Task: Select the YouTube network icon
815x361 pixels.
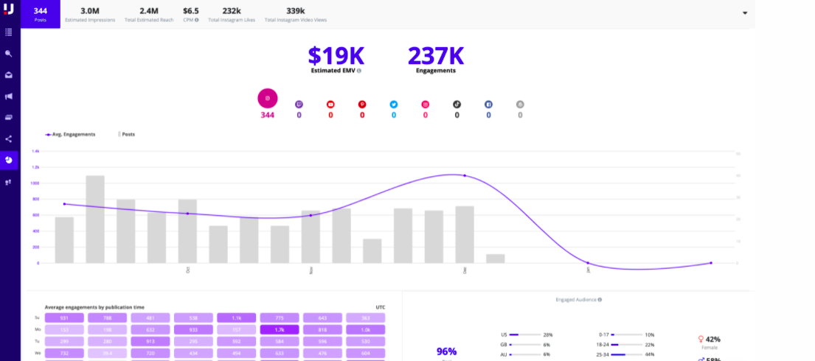Action: (330, 105)
